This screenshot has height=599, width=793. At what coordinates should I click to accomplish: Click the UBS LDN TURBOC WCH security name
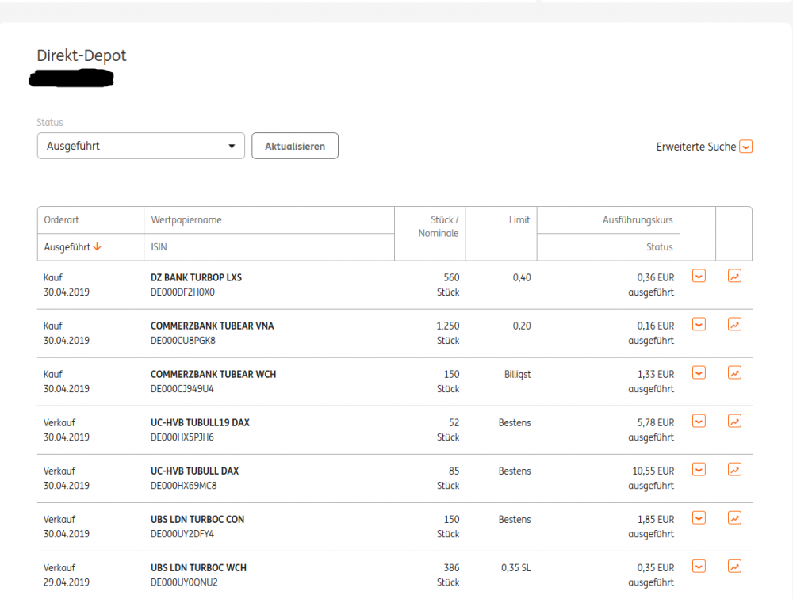pos(198,568)
